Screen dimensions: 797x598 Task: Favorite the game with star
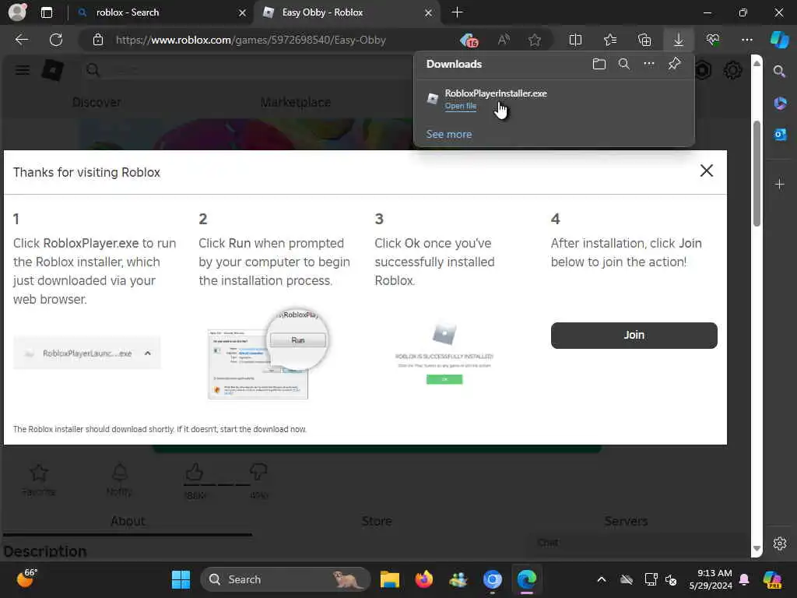(39, 473)
